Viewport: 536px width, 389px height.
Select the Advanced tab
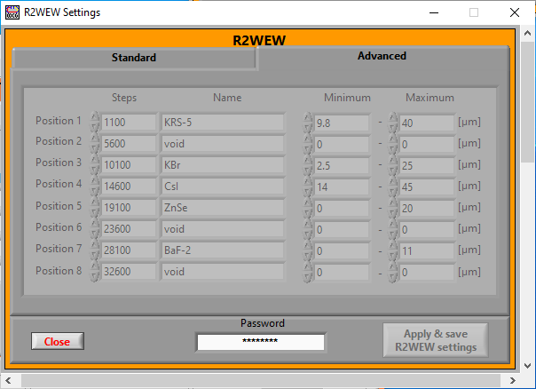click(382, 56)
